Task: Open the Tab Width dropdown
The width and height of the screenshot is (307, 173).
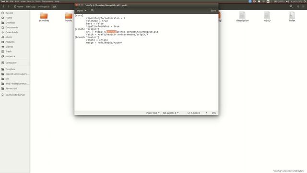Action: [x=170, y=113]
